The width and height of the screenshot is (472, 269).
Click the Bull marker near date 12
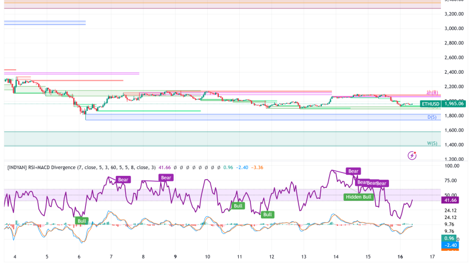click(268, 214)
